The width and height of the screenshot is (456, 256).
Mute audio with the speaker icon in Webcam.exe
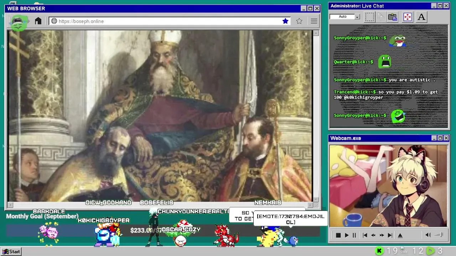pos(428,235)
